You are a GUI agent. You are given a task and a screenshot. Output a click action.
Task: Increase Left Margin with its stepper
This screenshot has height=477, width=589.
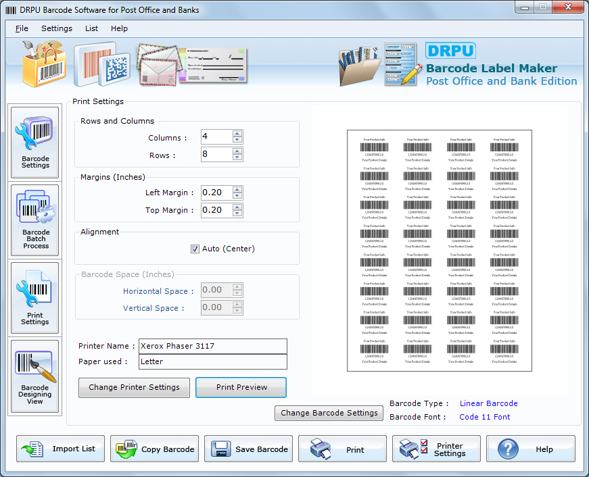click(237, 189)
